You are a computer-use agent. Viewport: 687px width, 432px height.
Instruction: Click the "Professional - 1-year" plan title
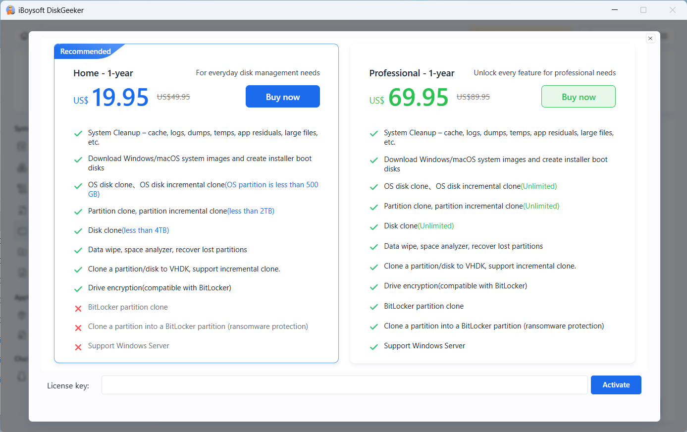(412, 73)
